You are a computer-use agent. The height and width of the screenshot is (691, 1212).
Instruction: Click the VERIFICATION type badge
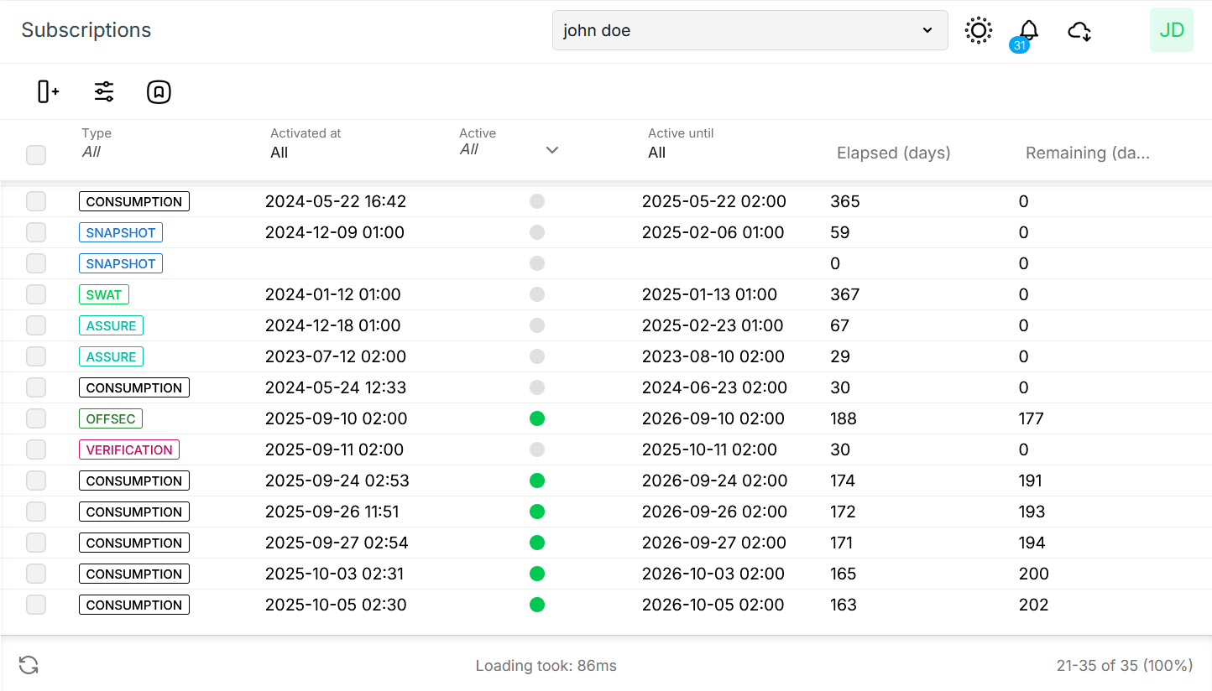tap(128, 449)
